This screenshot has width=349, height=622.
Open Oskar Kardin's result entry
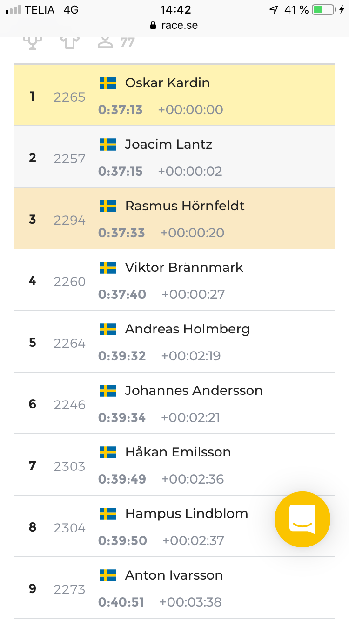pos(174,96)
